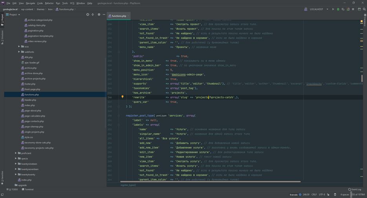Open Search Everywhere magnifier icon

(x=364, y=9)
